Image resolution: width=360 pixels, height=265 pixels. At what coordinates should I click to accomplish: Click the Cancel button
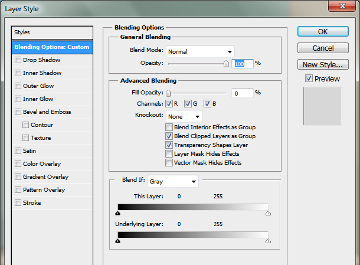pos(323,48)
